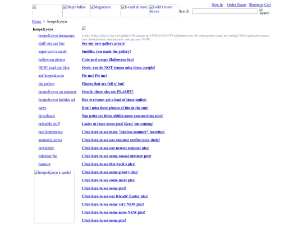Screen dimensions: 303x227
Task: Open some very NEW pics link
Action: click(113, 204)
